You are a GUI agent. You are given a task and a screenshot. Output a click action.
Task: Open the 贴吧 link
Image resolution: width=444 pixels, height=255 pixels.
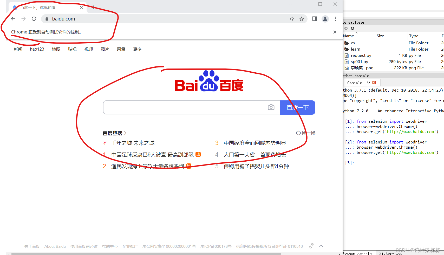[72, 49]
